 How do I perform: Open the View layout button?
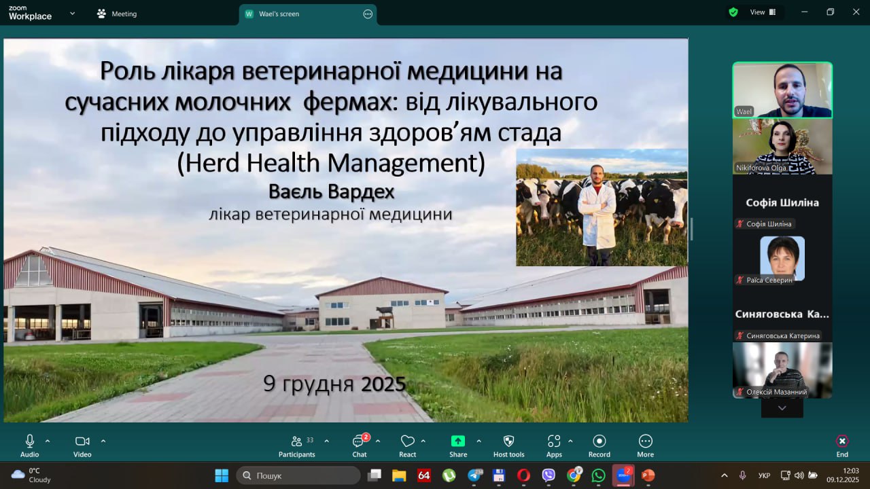[x=762, y=12]
